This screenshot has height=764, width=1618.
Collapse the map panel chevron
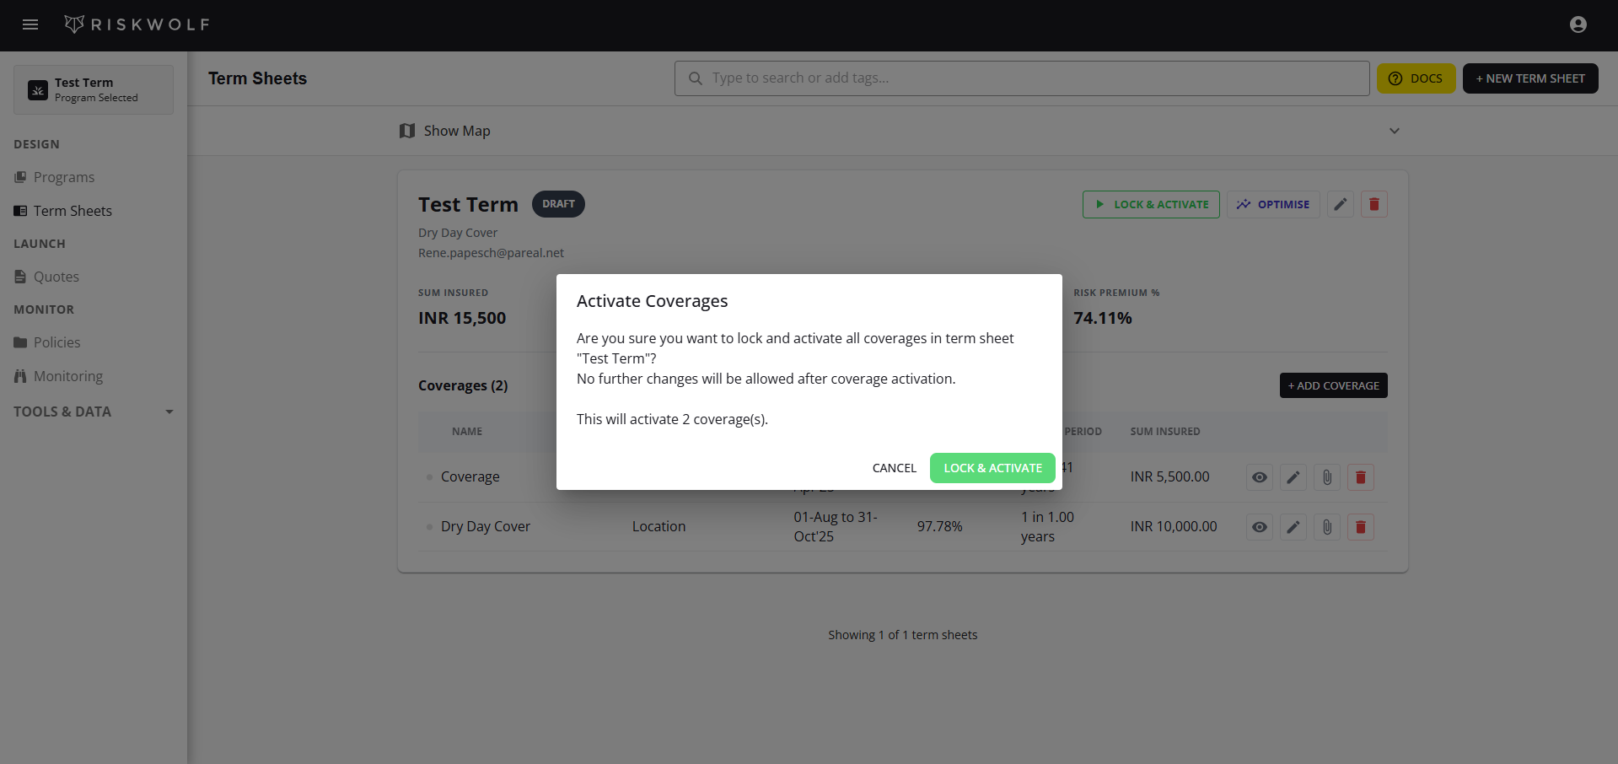(x=1395, y=131)
